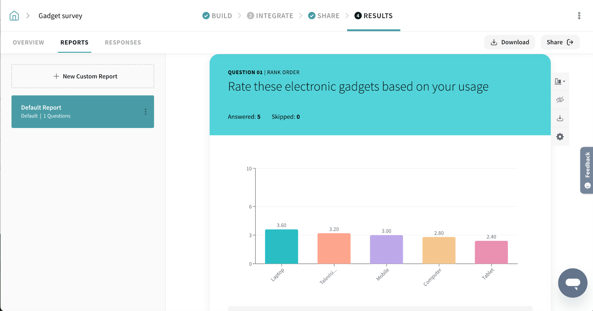593x311 pixels.
Task: Open Default Report three-dot menu
Action: [x=145, y=112]
